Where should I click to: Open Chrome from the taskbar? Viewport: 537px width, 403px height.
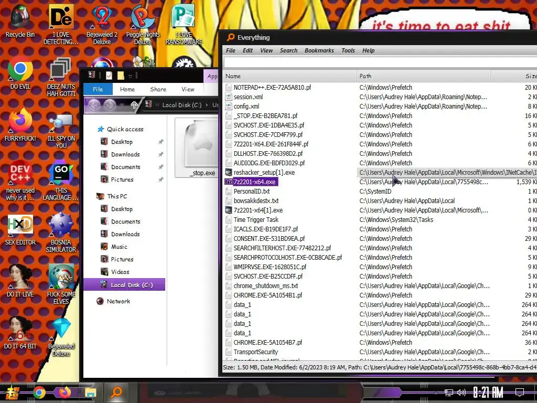coord(39,393)
